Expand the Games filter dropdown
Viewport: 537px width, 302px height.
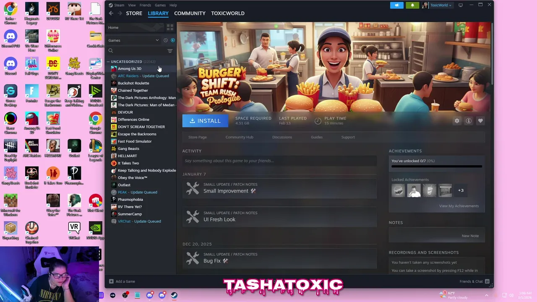[133, 40]
